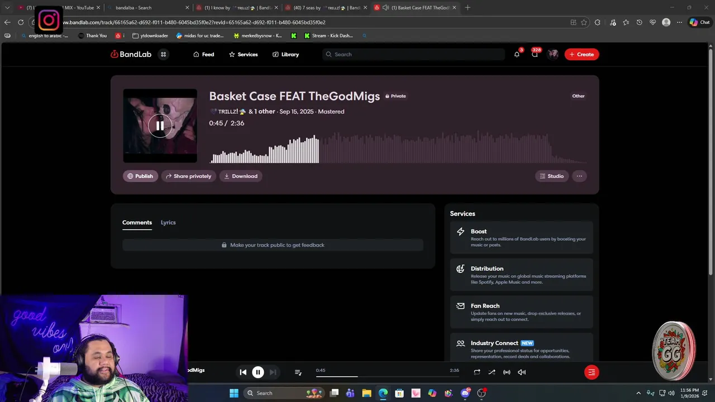Open the profile avatar menu

pyautogui.click(x=553, y=54)
